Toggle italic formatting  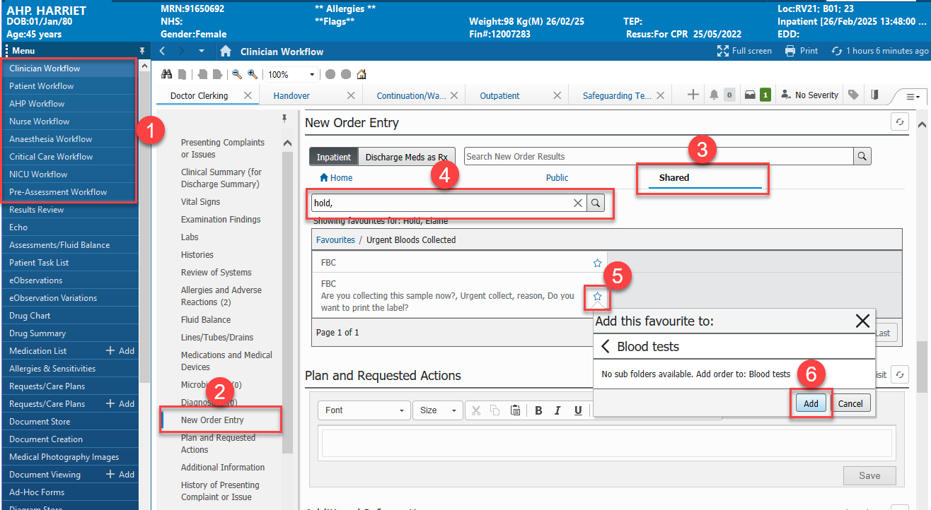[558, 410]
